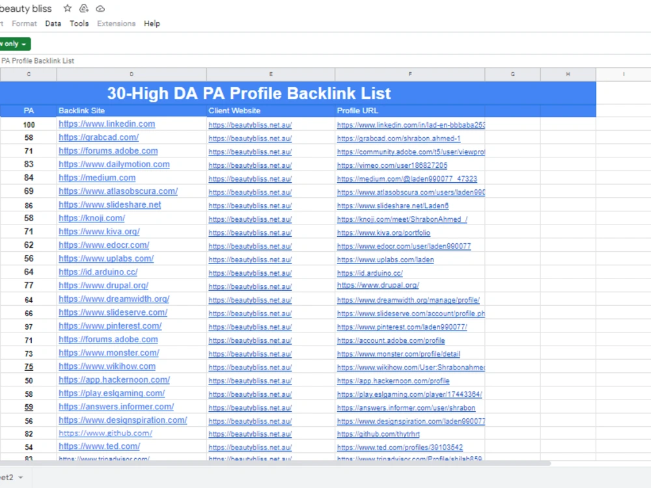
Task: Select PA value 100 cell
Action: click(x=29, y=124)
